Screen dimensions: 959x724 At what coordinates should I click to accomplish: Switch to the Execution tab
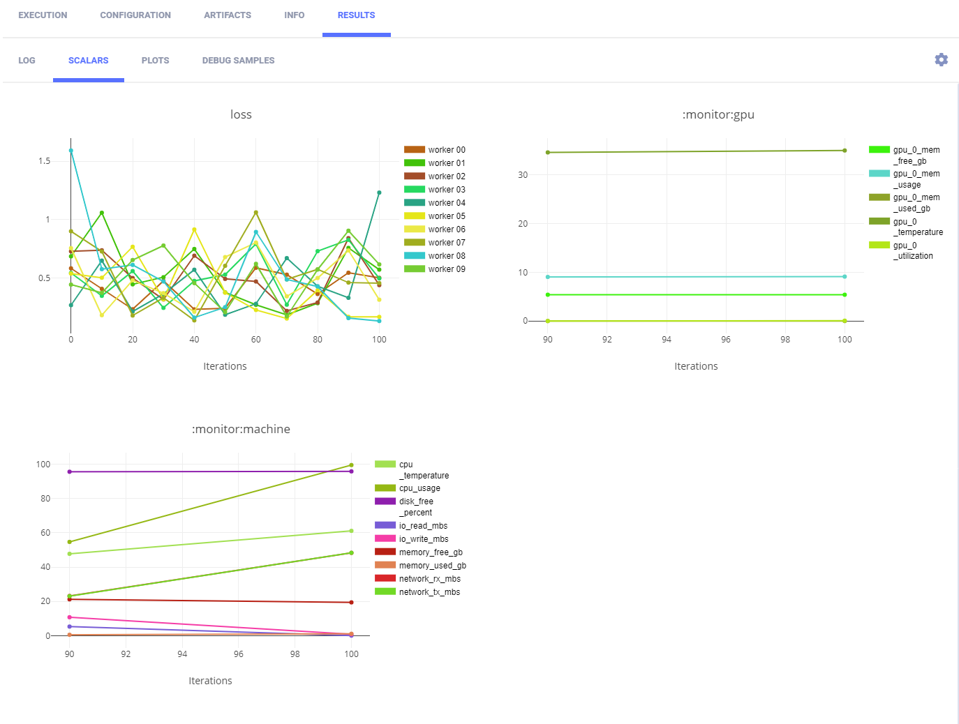click(x=43, y=15)
